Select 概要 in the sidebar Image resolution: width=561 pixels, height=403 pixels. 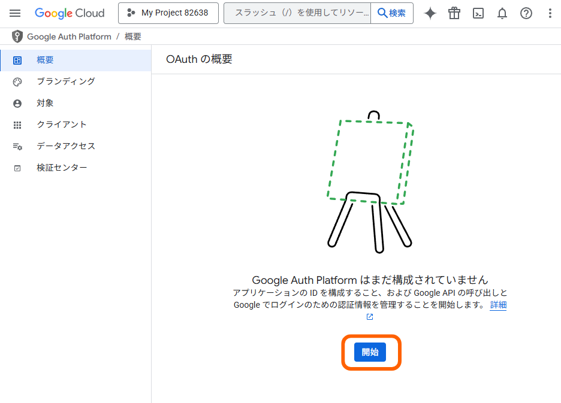[x=76, y=60]
